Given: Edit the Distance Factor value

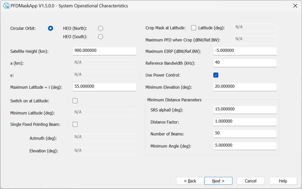Looking at the screenshot, I should coord(245,122).
